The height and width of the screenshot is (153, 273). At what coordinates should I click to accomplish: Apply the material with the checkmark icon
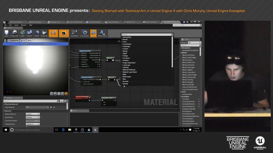point(23,33)
